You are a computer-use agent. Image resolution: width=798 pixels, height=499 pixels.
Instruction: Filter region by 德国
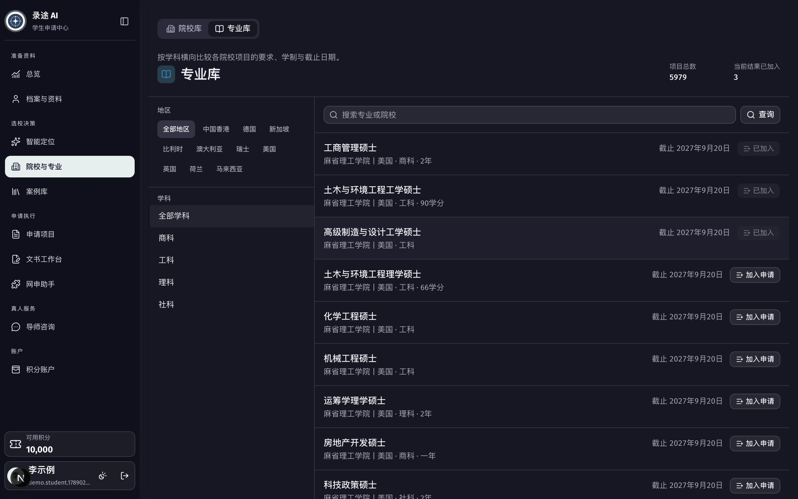tap(249, 129)
